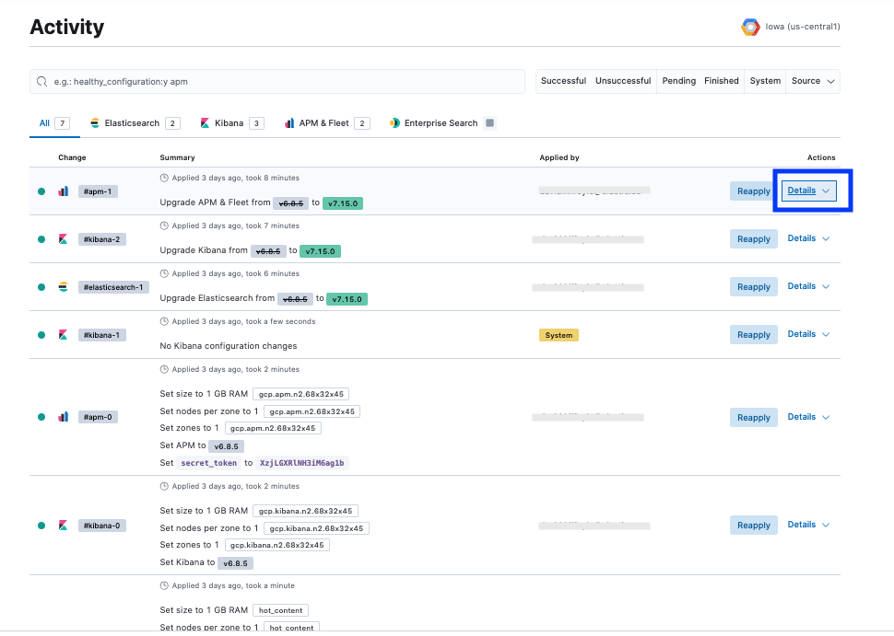Click Reapply on the #kibana-1 change
Image resolution: width=894 pixels, height=636 pixels.
[753, 334]
